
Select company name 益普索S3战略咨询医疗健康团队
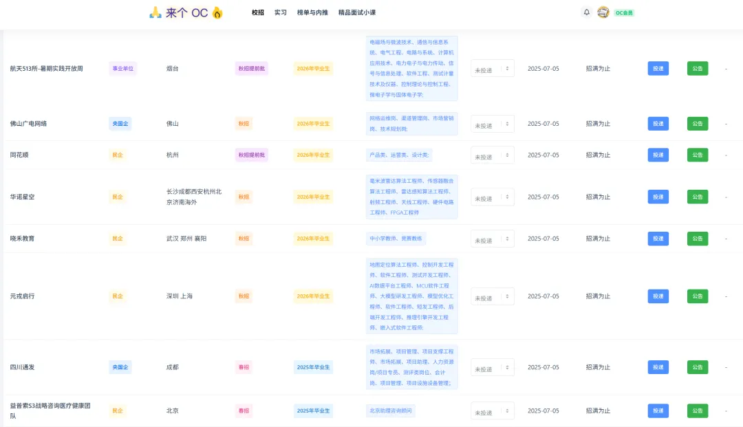click(x=50, y=410)
